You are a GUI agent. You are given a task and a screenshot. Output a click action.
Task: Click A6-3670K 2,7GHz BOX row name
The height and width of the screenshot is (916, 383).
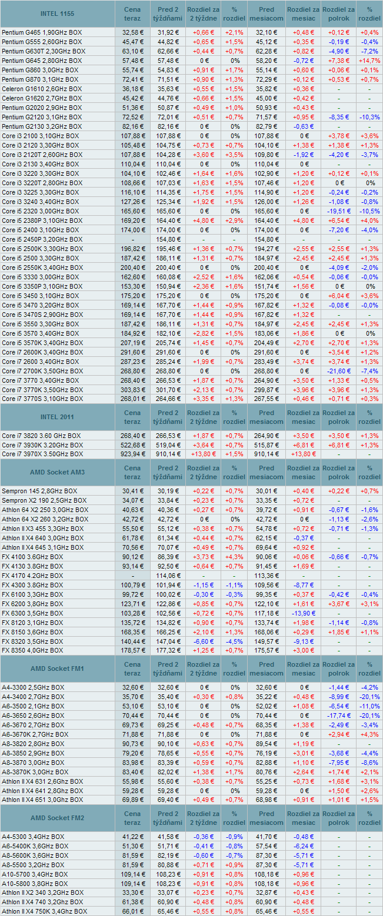coord(35,734)
